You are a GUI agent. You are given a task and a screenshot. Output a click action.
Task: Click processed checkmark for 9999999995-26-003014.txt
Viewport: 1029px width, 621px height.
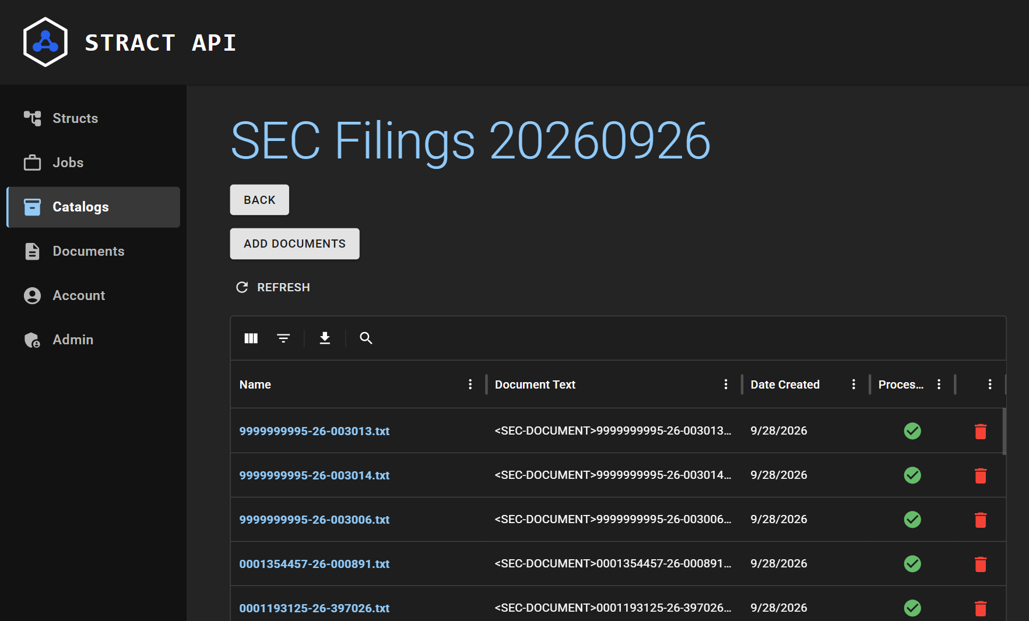pyautogui.click(x=912, y=475)
